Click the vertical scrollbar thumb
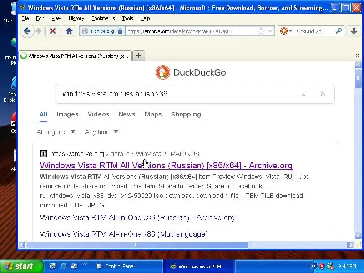The height and width of the screenshot is (273, 364). click(358, 78)
